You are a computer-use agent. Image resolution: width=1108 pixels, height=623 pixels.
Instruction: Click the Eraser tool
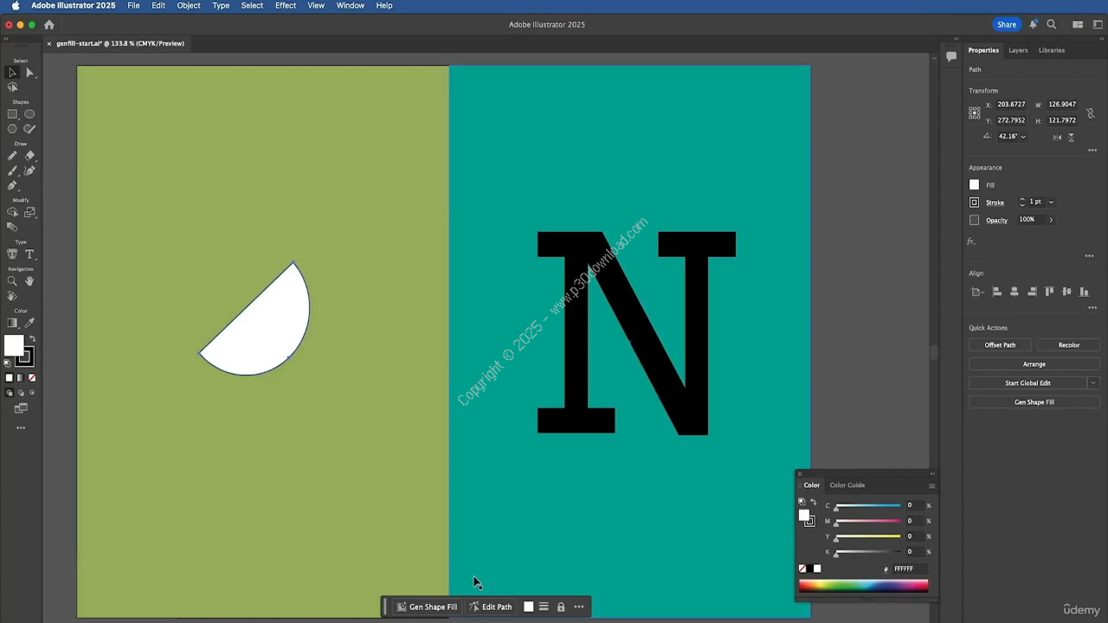(29, 156)
